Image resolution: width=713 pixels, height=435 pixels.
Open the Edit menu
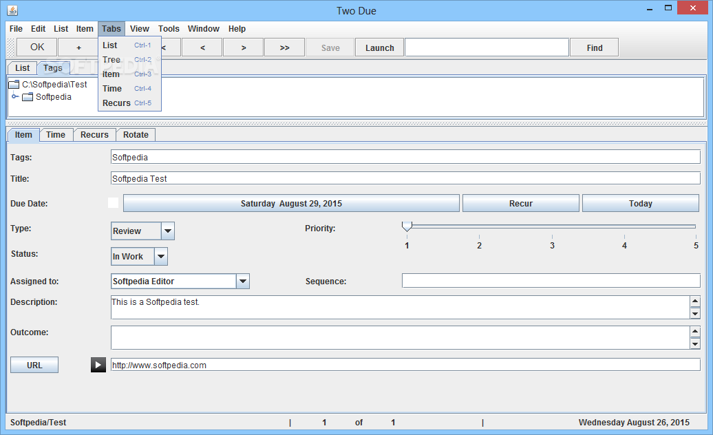click(39, 29)
